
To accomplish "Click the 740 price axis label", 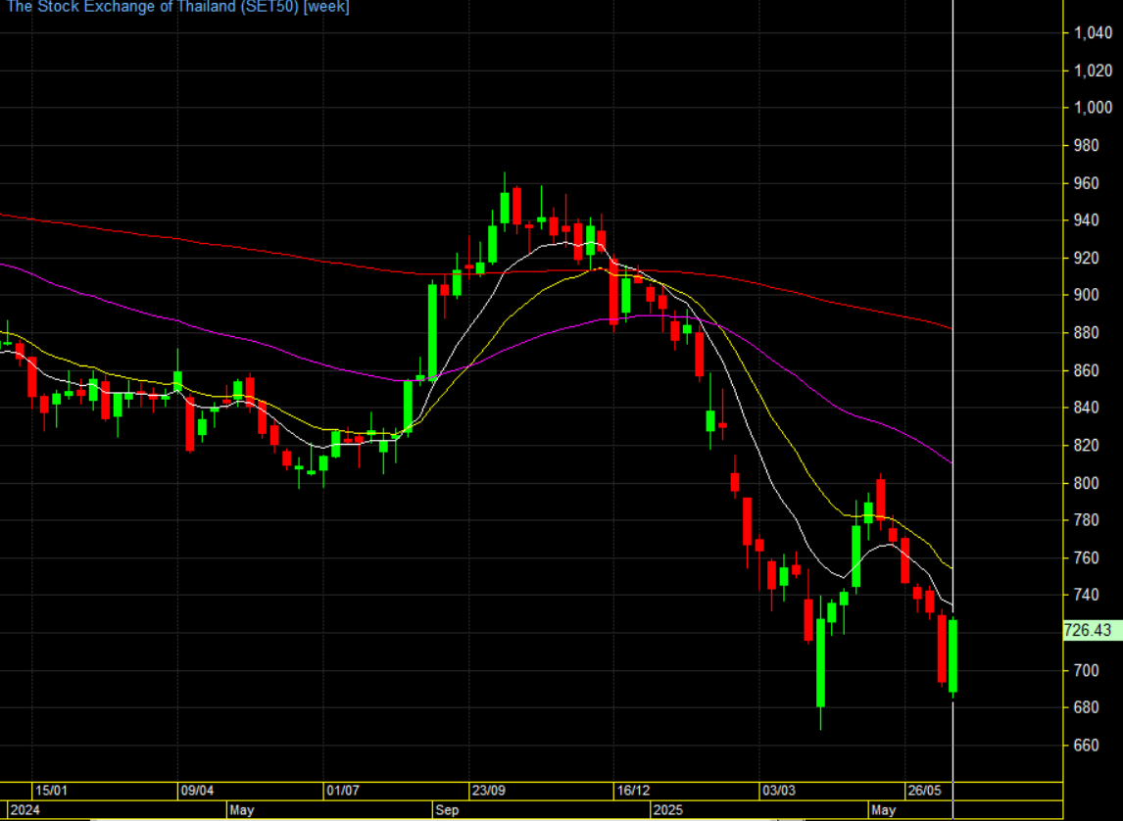I will pyautogui.click(x=1086, y=596).
